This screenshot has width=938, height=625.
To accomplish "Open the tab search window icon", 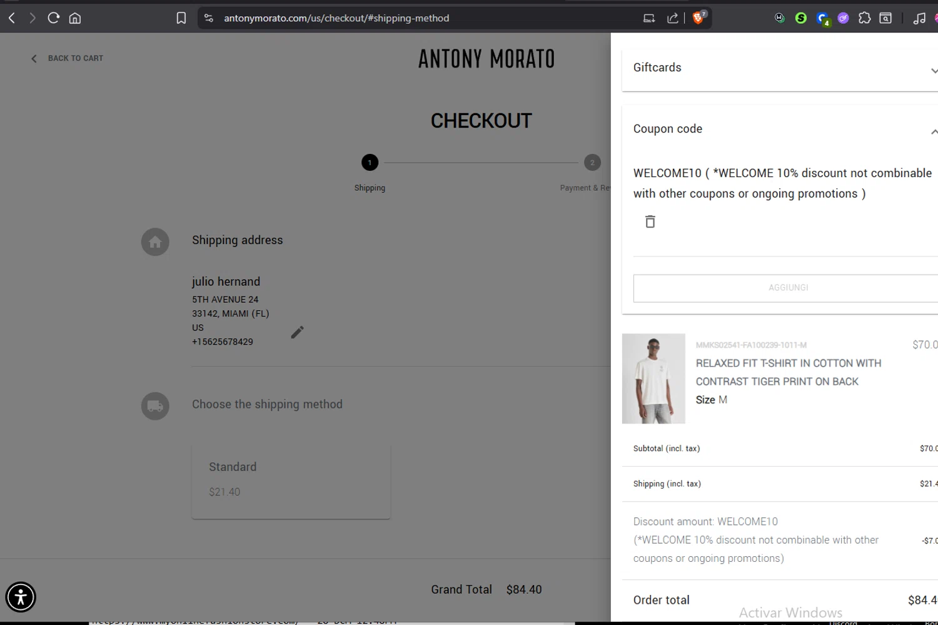I will coord(885,18).
